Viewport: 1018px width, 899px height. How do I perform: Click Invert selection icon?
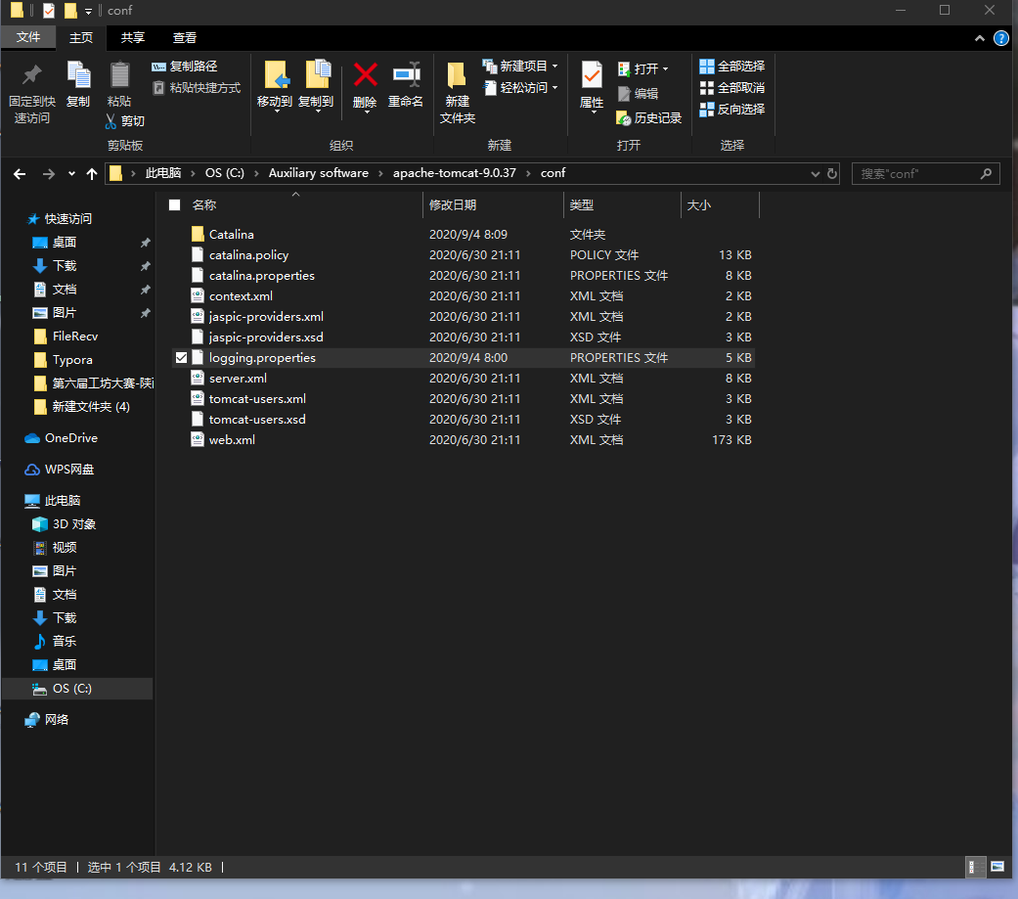[706, 110]
